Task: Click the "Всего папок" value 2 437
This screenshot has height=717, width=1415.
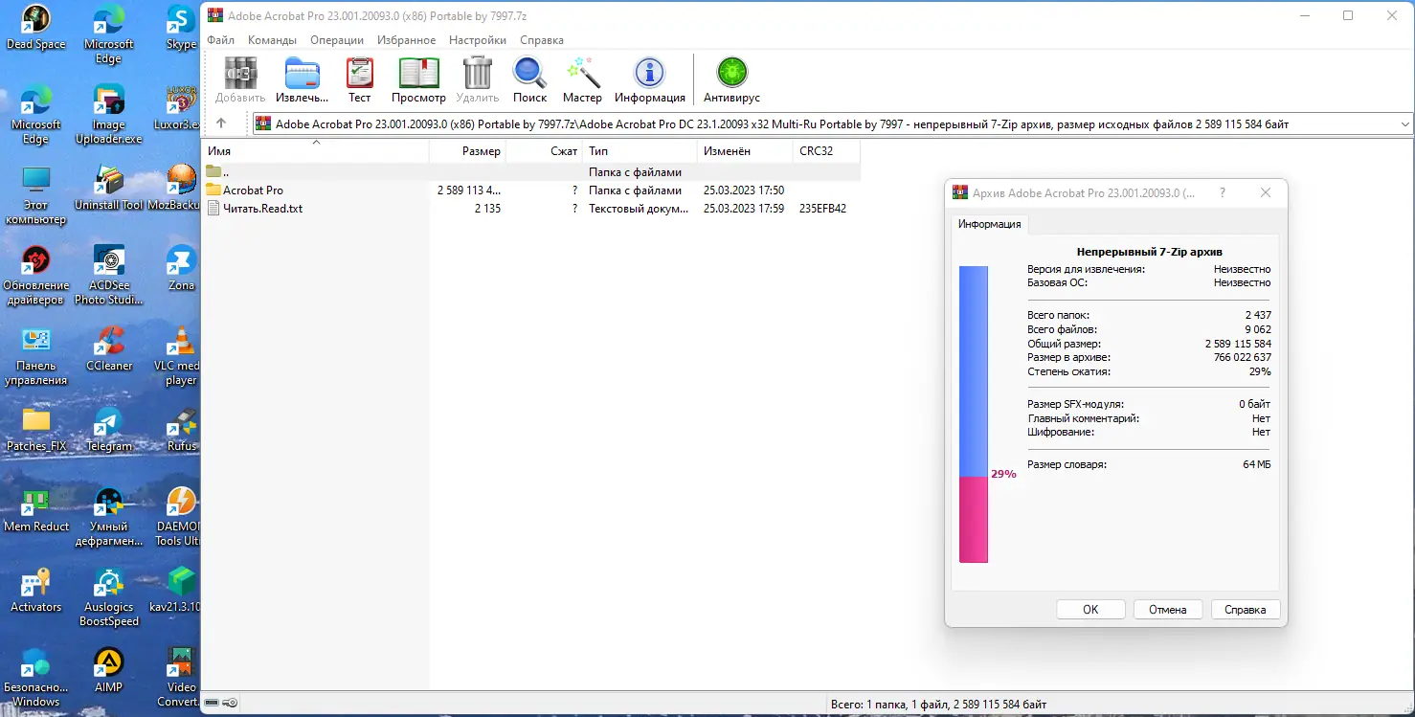Action: point(1258,315)
